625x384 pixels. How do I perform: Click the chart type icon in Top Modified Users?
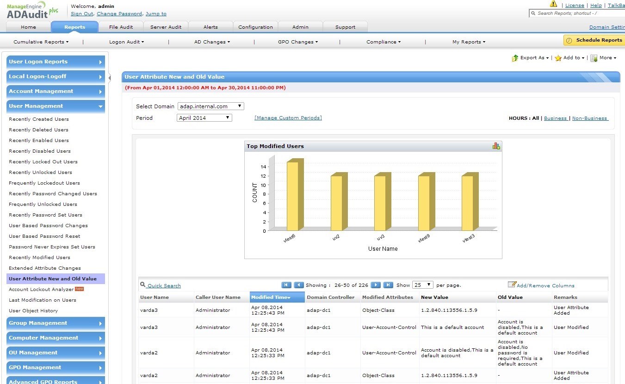496,146
